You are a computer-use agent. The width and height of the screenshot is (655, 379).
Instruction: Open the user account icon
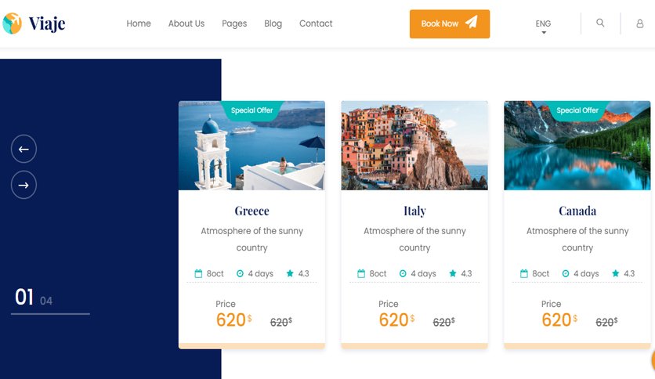coord(639,23)
